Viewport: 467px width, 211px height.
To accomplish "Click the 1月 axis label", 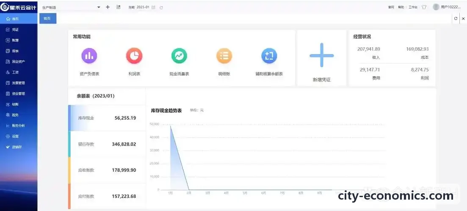I will click(170, 193).
